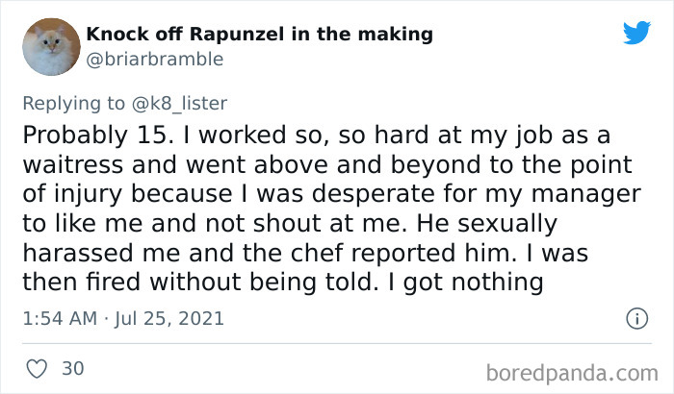Open the info icon beside the timestamp

[x=635, y=317]
